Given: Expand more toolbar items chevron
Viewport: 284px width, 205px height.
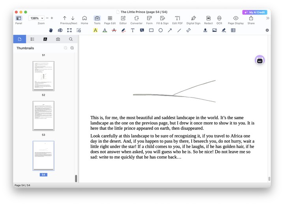Looking at the screenshot, I should pyautogui.click(x=267, y=18).
